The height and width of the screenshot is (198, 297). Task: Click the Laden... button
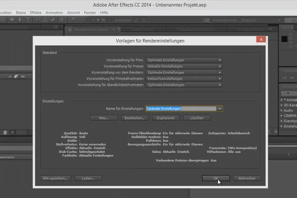pyautogui.click(x=88, y=178)
